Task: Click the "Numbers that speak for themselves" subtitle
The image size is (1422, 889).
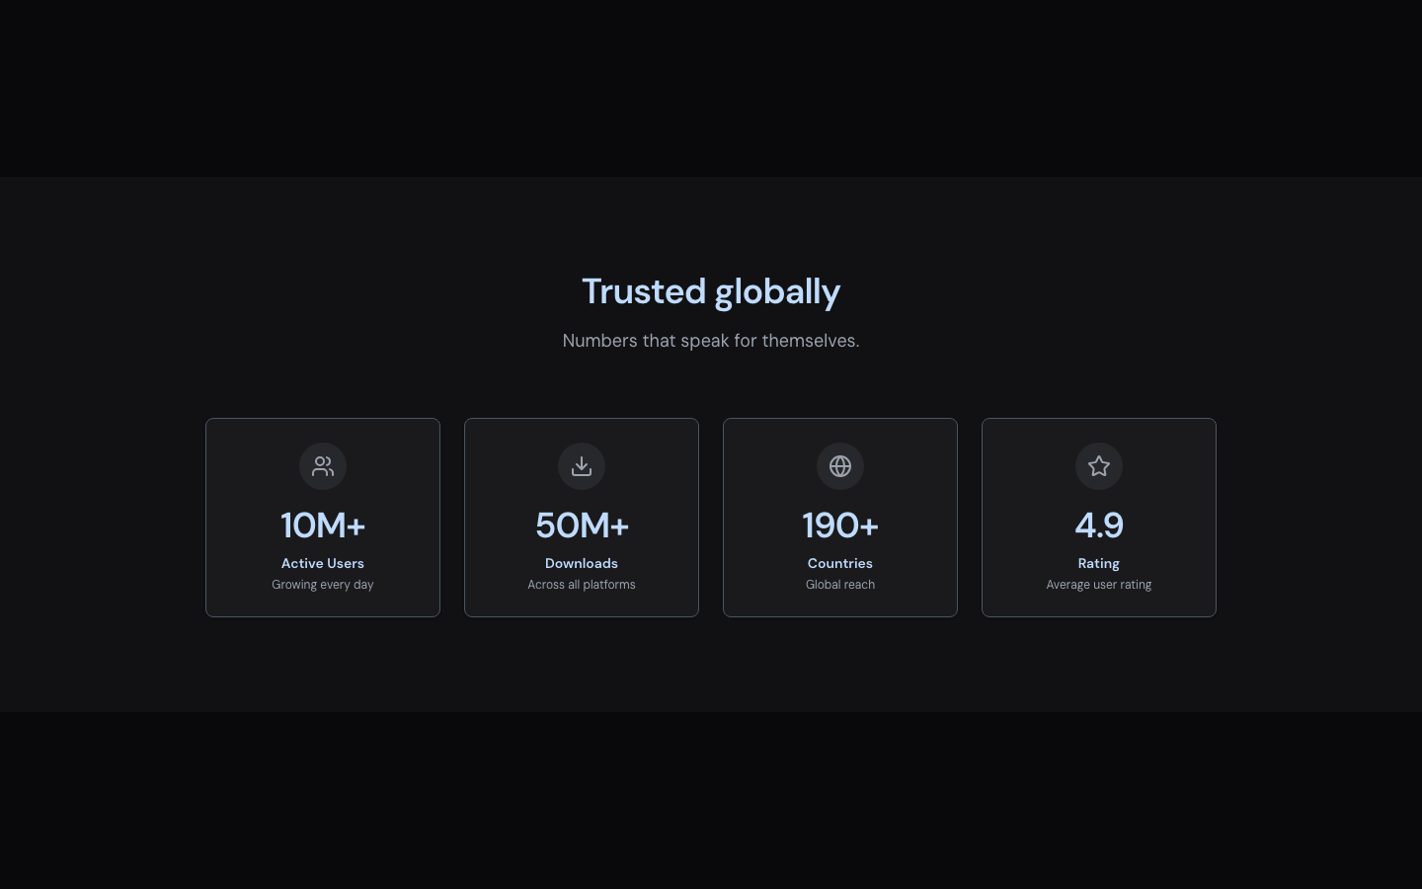Action: point(711,341)
